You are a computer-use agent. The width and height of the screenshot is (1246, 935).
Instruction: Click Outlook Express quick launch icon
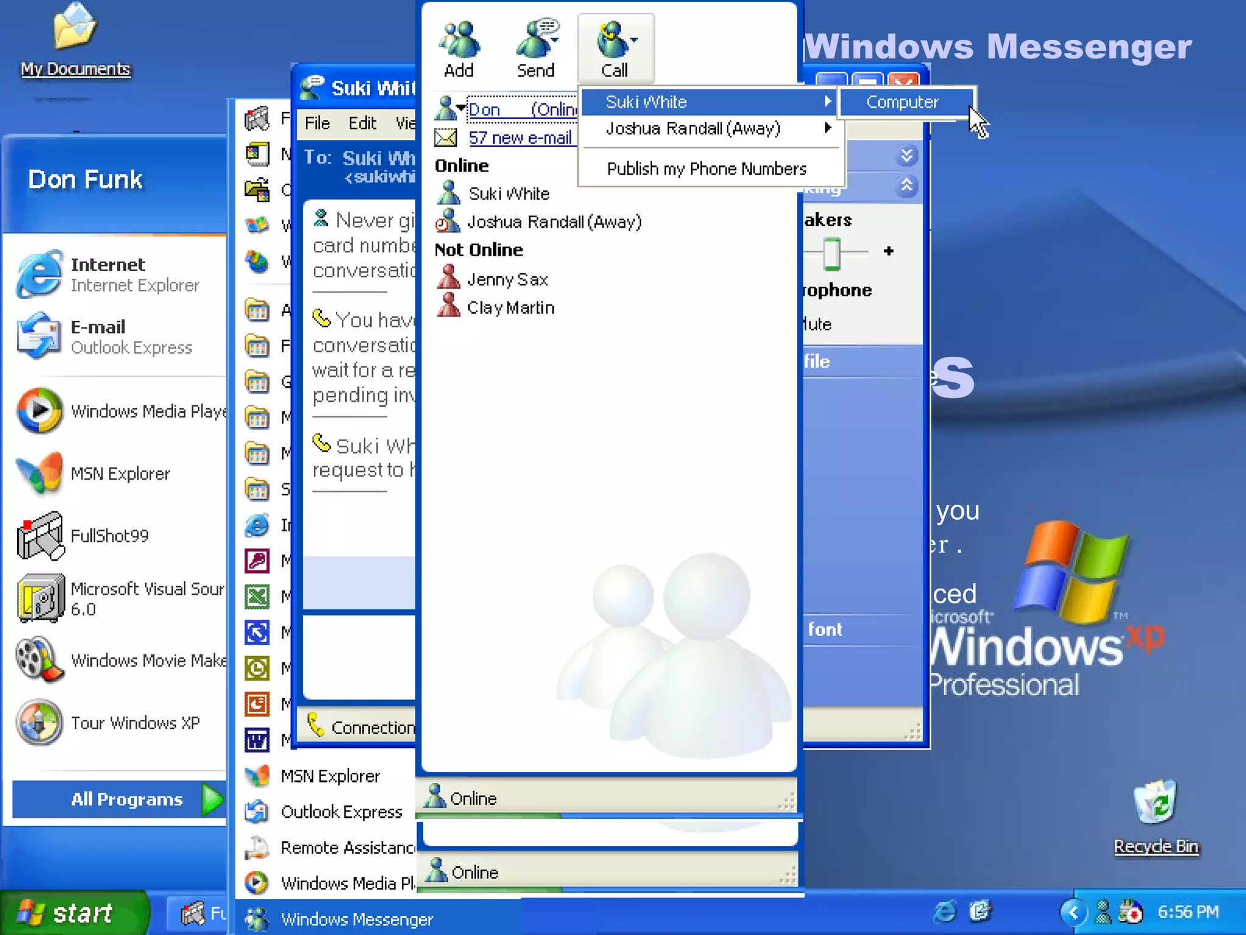pyautogui.click(x=980, y=911)
